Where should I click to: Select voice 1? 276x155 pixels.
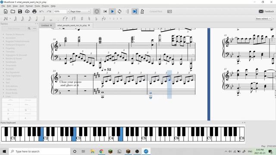click(110, 19)
